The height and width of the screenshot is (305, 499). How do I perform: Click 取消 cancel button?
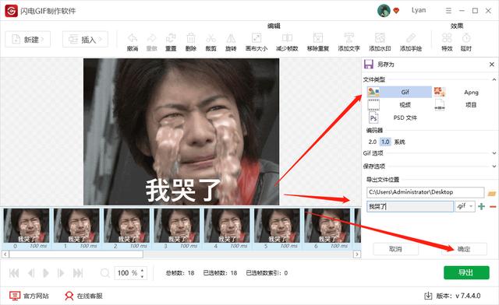[395, 249]
